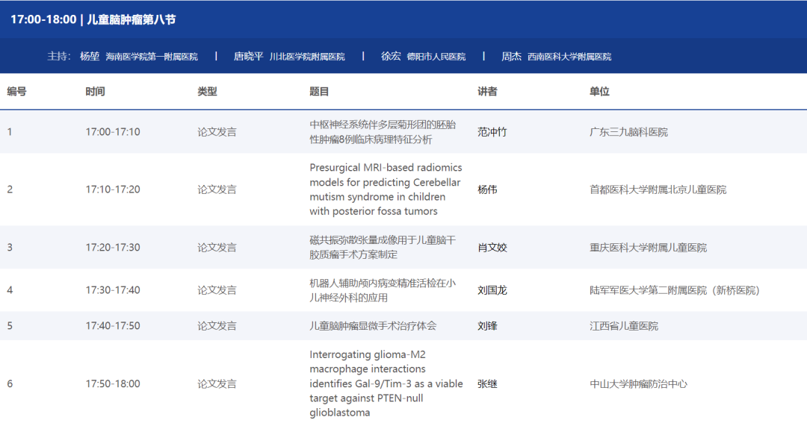Click the 时间 column header
This screenshot has width=807, height=423.
point(95,91)
